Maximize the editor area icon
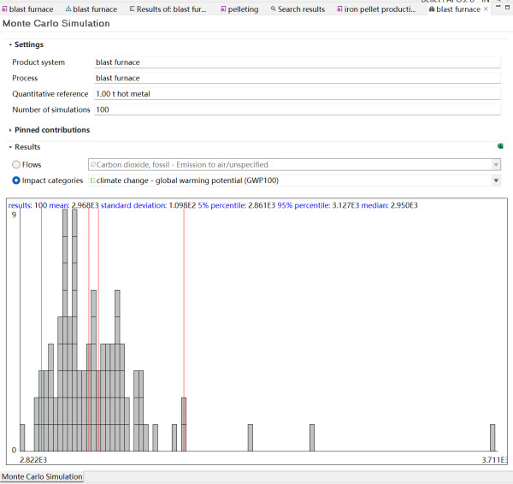Image resolution: width=513 pixels, height=484 pixels. (507, 7)
